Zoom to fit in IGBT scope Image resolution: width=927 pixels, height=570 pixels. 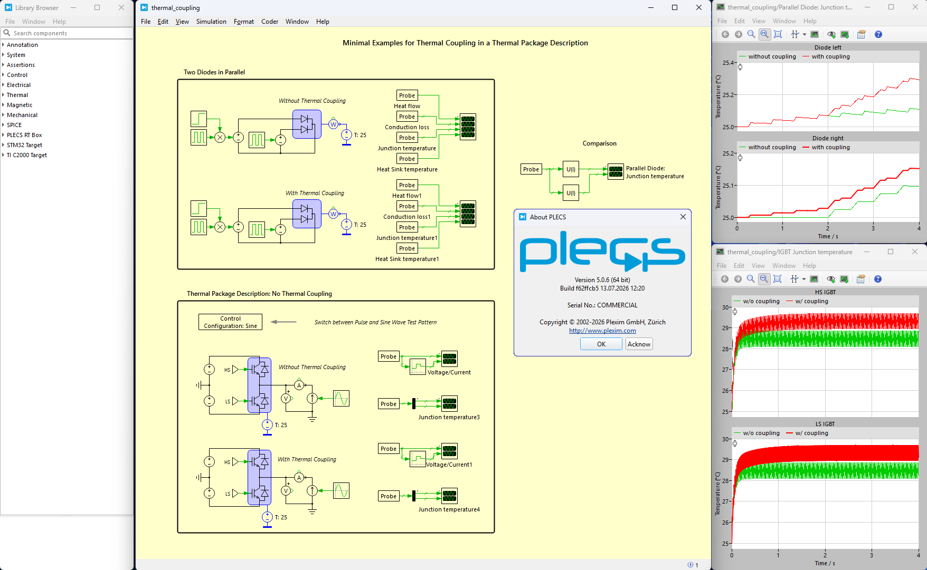(x=778, y=279)
